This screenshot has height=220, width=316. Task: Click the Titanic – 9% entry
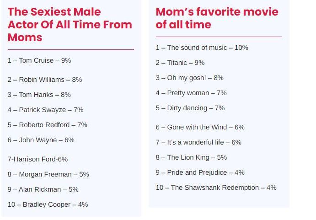click(x=180, y=63)
